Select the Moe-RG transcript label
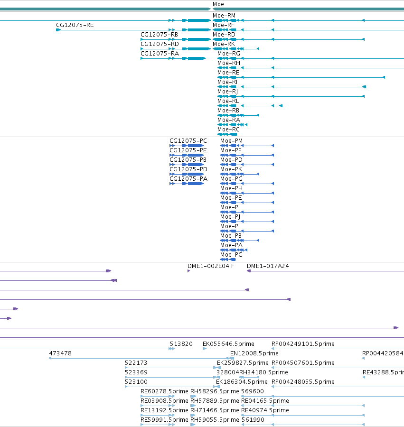Image resolution: width=404 pixels, height=427 pixels. 229,54
